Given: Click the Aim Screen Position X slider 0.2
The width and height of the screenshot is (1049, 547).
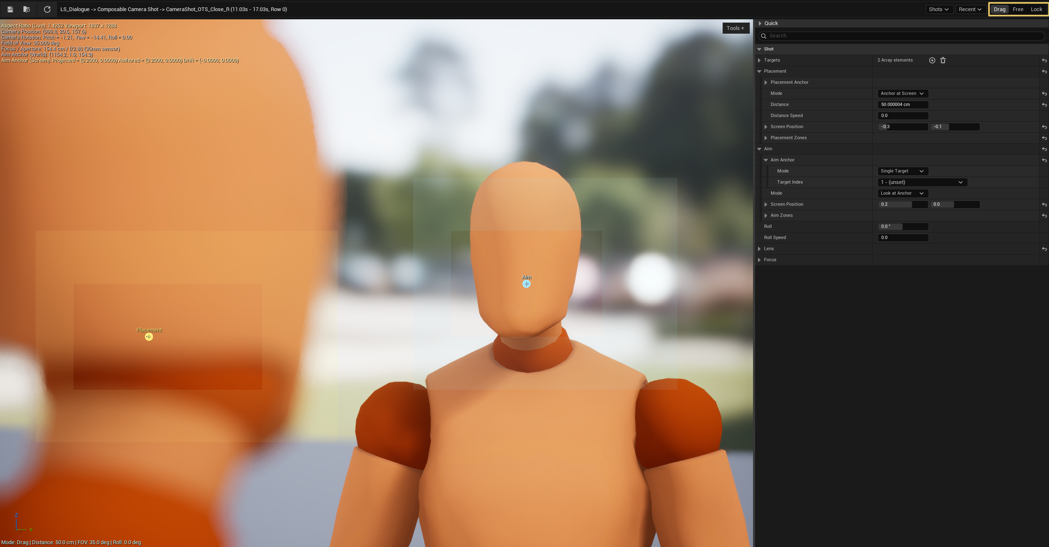Looking at the screenshot, I should click(x=903, y=205).
